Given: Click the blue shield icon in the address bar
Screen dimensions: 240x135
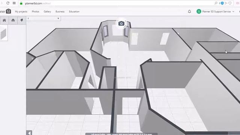Looking at the screenshot, I should pos(222,3).
